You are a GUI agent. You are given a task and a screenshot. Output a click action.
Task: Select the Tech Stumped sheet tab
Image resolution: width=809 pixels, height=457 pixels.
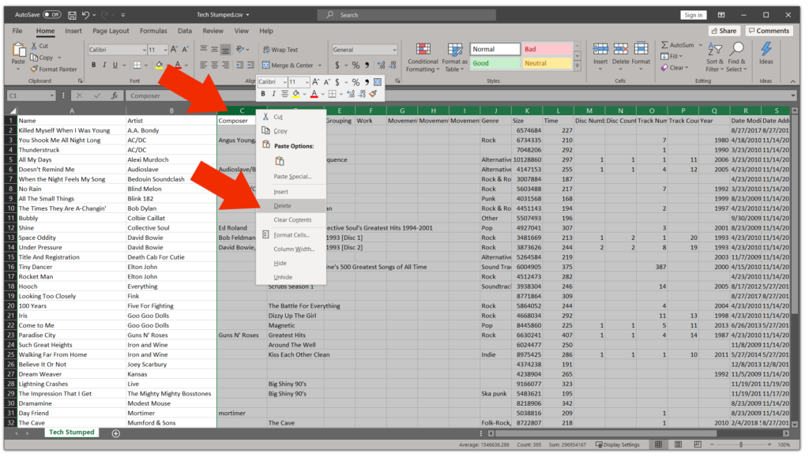[72, 433]
